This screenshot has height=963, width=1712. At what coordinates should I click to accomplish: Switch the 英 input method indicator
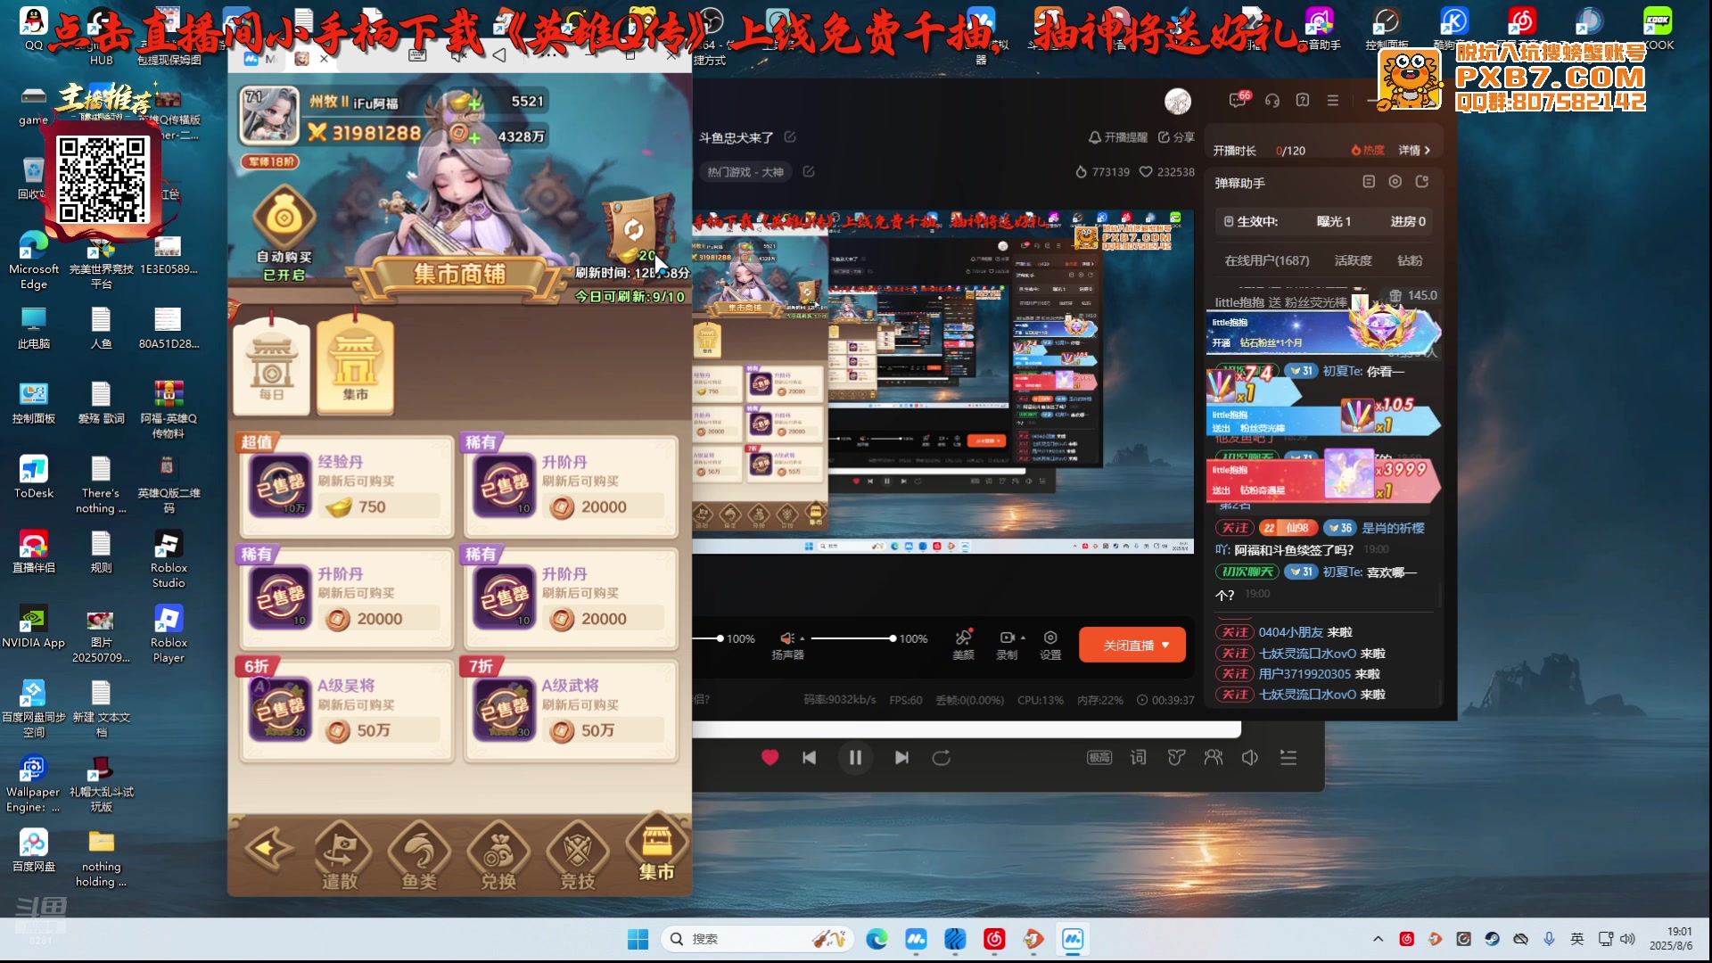click(1577, 939)
